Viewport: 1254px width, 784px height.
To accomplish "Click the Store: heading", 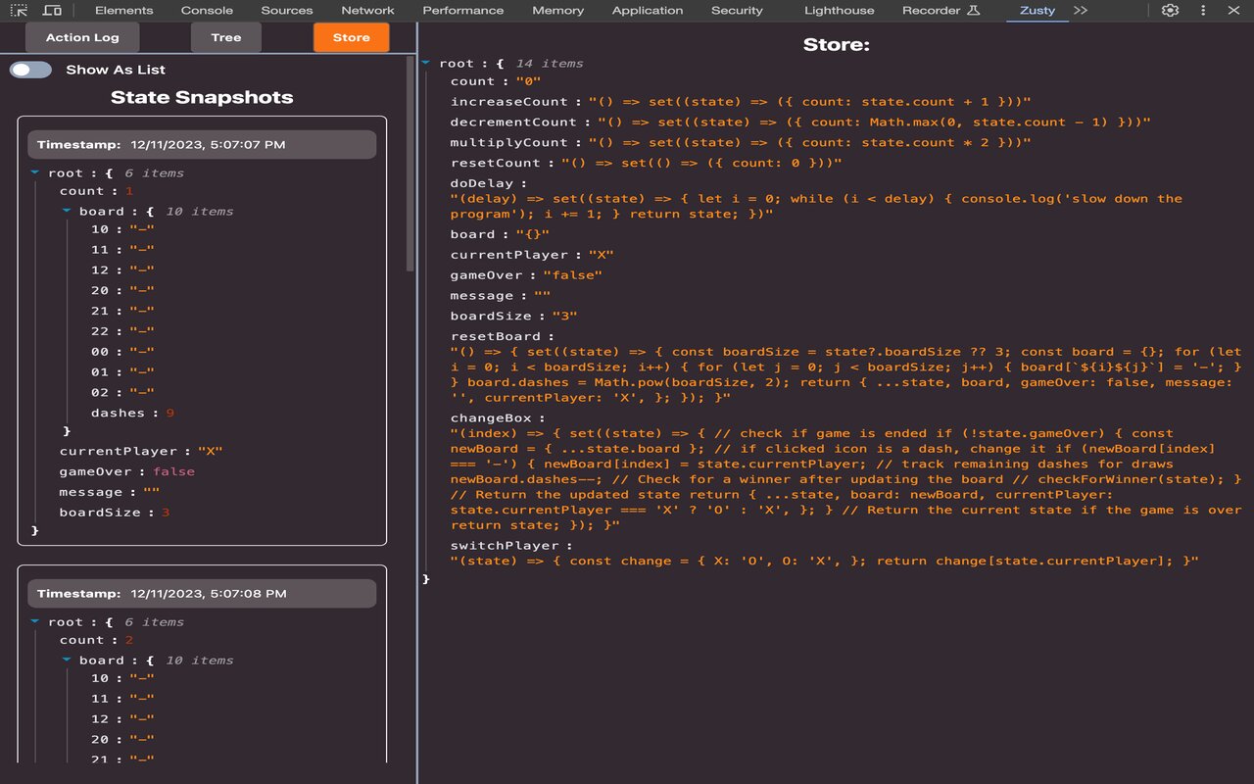I will pos(837,44).
